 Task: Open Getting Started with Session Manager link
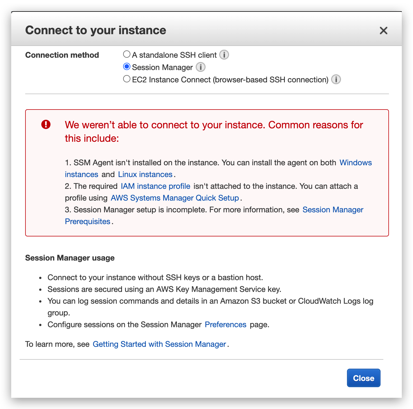coord(159,344)
